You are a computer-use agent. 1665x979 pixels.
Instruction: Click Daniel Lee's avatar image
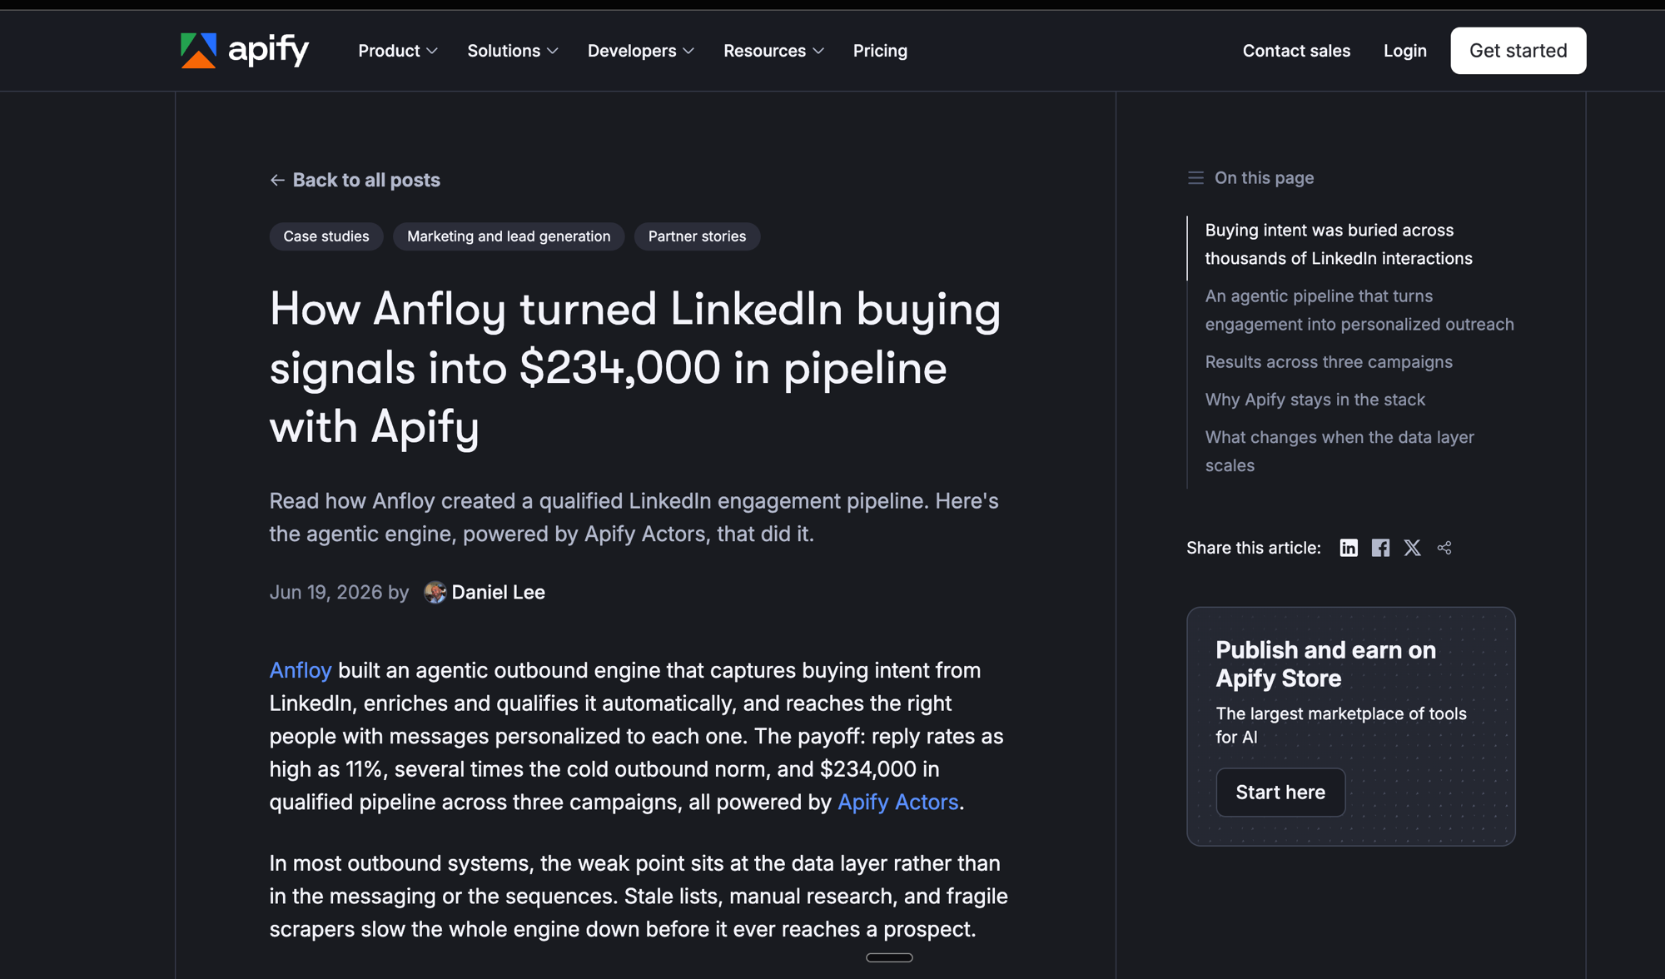[435, 592]
